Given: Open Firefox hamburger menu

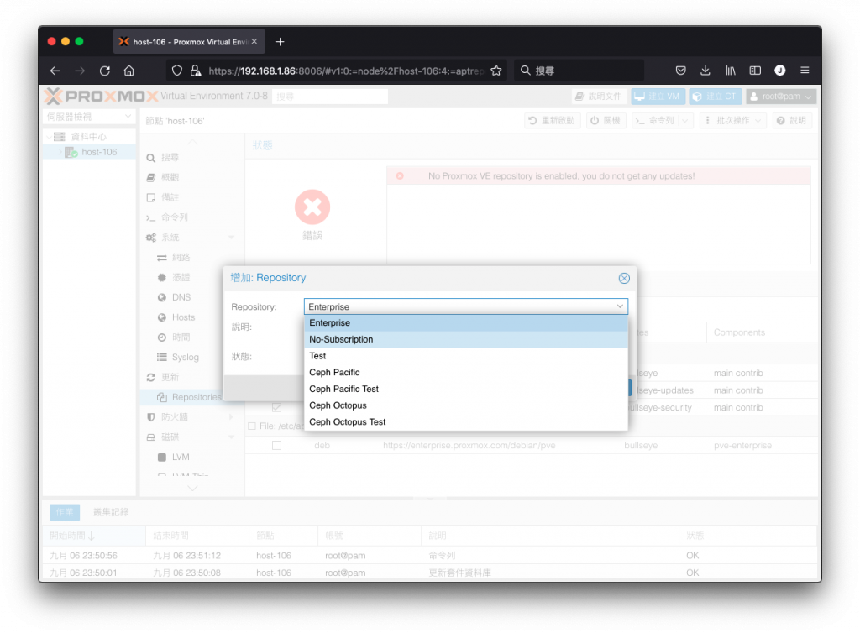Looking at the screenshot, I should click(805, 71).
